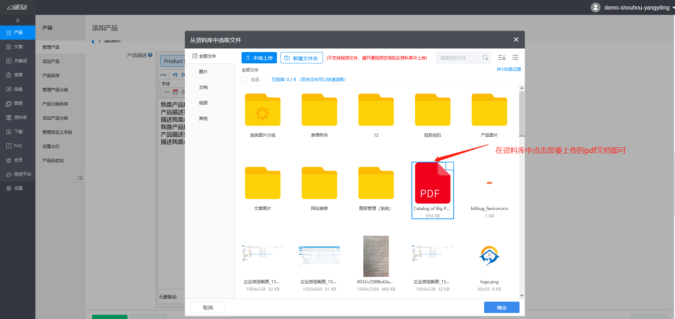Viewport: 675px width, 319px height.
Task: Click the search magnifier in file dialog
Action: 485,57
